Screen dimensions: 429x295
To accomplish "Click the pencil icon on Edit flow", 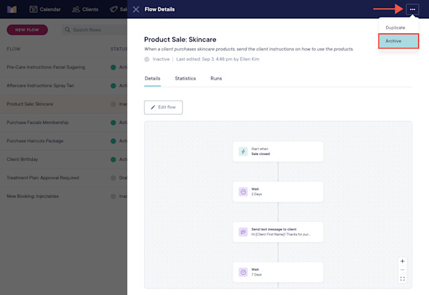I will [x=153, y=107].
